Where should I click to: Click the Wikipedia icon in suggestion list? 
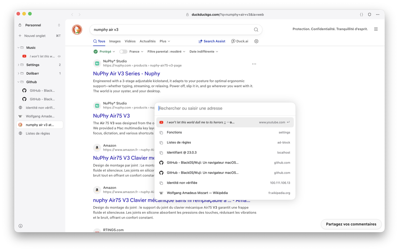coord(161,193)
